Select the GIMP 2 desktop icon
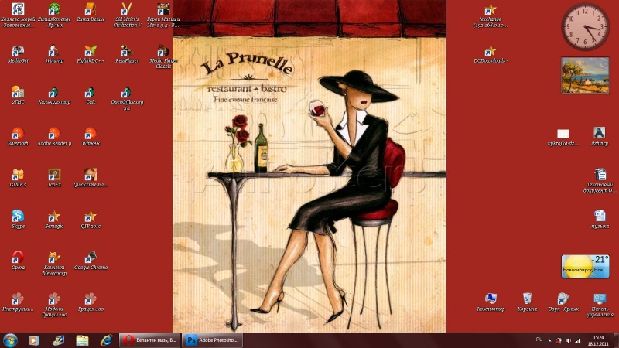 (x=17, y=175)
